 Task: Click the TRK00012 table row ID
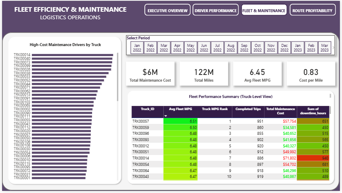141,146
